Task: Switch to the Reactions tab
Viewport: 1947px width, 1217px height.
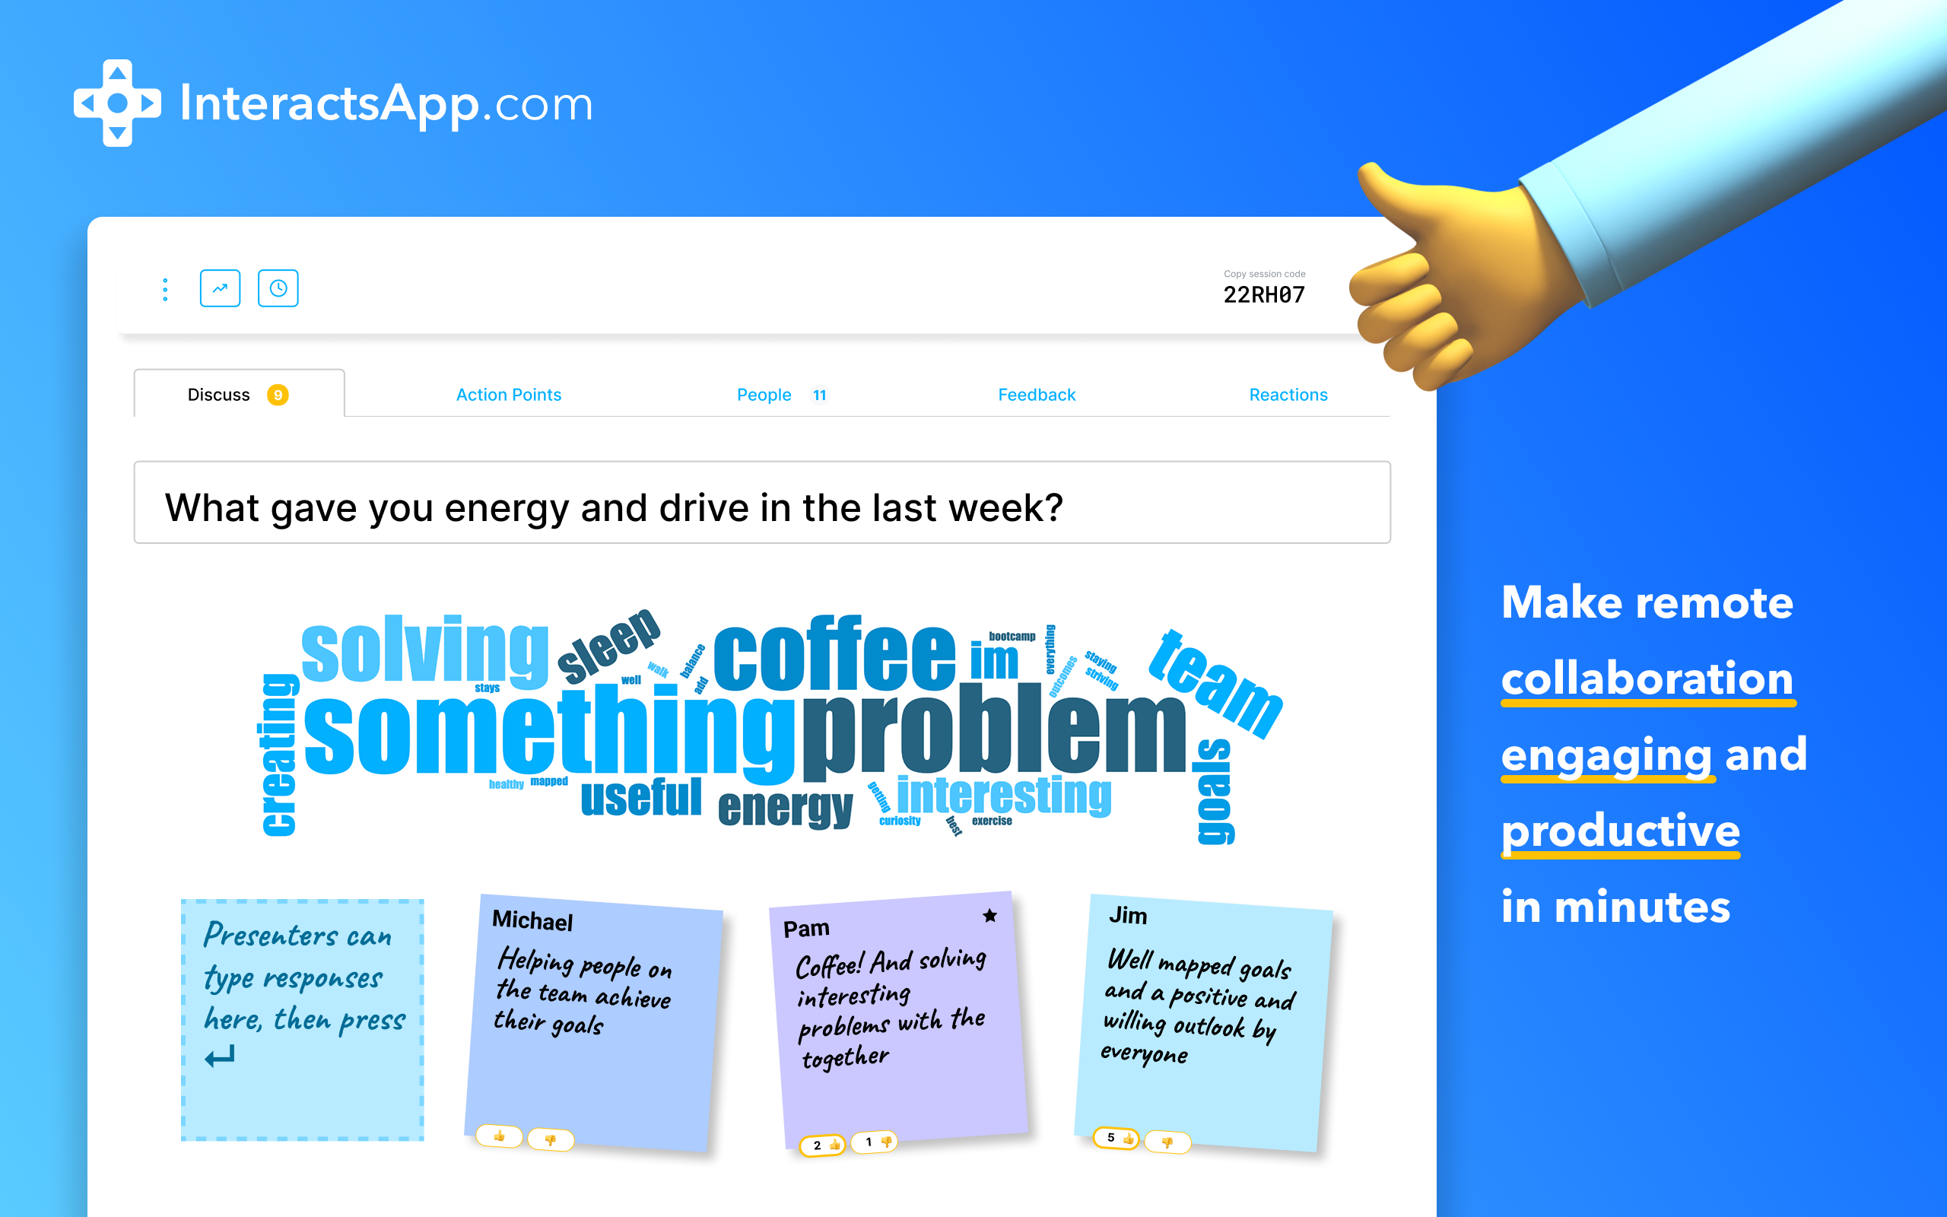Action: (1287, 394)
